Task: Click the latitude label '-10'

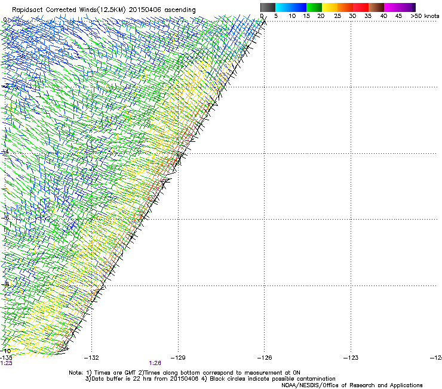Action: pos(6,351)
